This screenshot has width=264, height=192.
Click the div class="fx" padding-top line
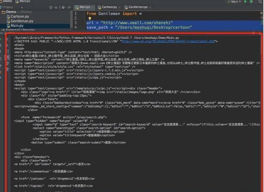56,96
